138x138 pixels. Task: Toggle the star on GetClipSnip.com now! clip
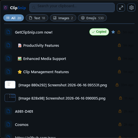(113, 32)
